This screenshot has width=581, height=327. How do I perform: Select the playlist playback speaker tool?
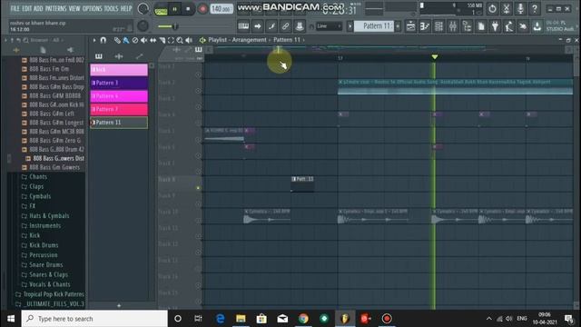[189, 40]
